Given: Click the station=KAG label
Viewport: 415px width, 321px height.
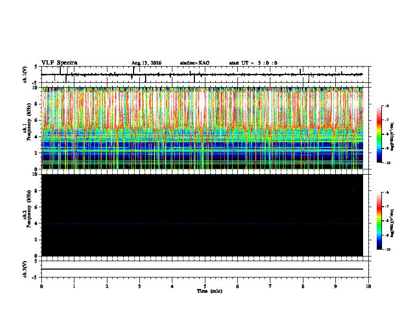Looking at the screenshot, I should (195, 63).
